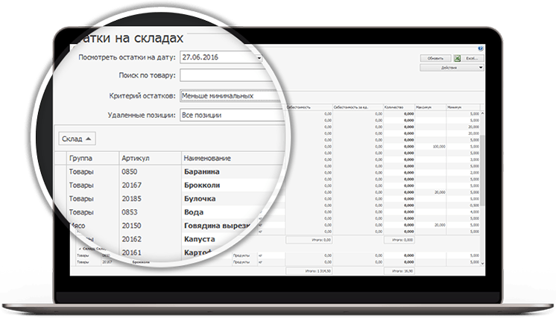Sort by the Количество column header
The image size is (556, 318).
coord(394,106)
